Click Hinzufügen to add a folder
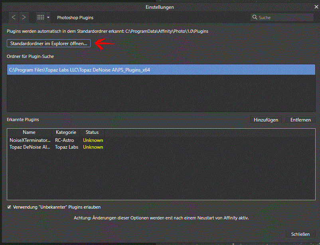 pos(266,120)
